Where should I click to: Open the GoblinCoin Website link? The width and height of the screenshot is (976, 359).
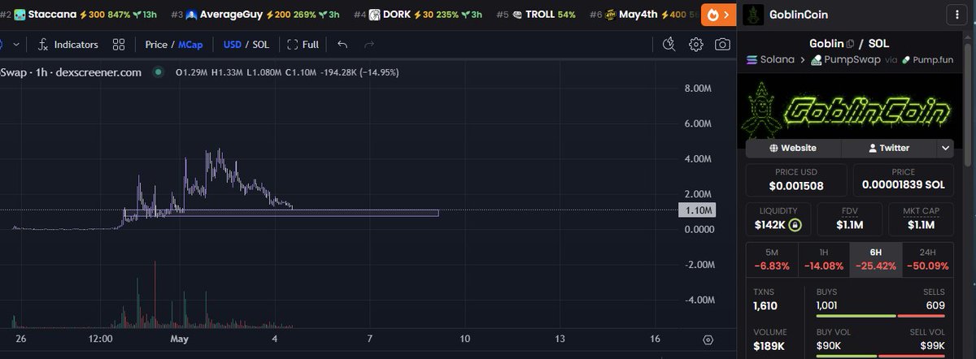click(793, 148)
